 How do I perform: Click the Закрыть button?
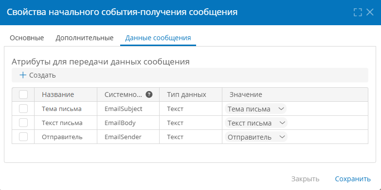click(305, 179)
